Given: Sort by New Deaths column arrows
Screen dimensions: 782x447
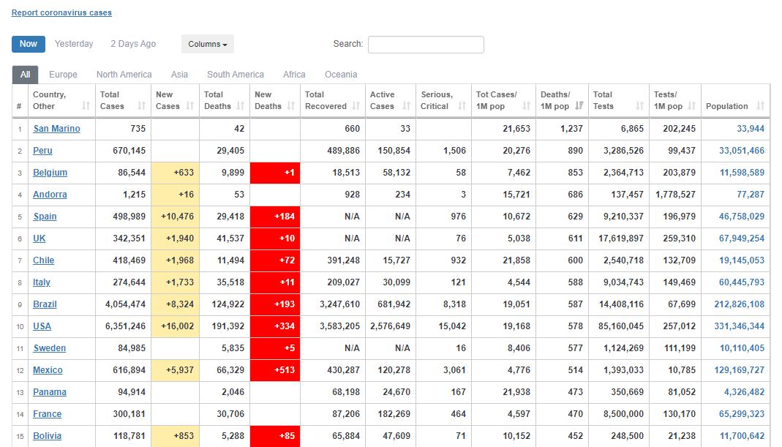Looking at the screenshot, I should pos(291,106).
